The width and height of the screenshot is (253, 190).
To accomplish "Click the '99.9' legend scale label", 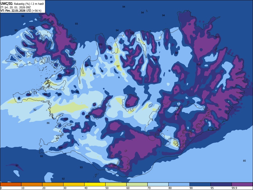I will tap(234, 188).
